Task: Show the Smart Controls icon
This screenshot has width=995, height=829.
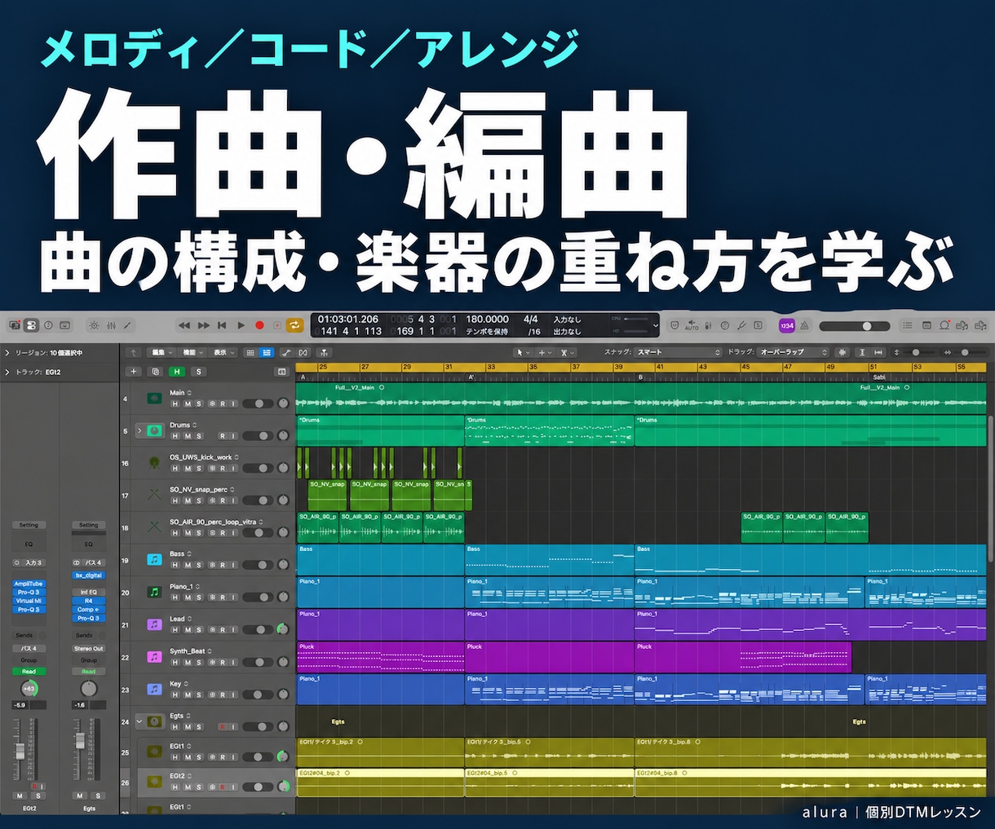Action: pos(94,325)
